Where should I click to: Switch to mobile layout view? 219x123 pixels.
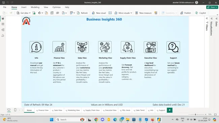(15, 110)
